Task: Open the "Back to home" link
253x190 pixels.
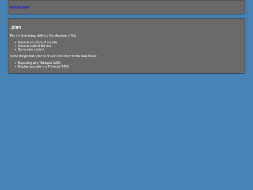Action: tap(20, 7)
